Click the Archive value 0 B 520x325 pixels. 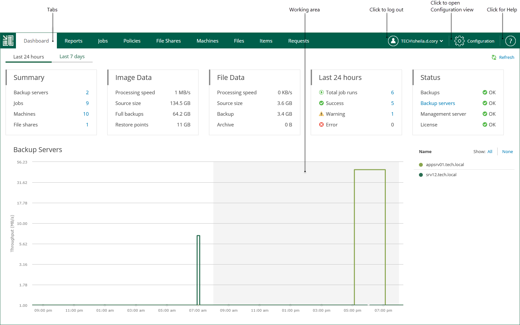288,124
